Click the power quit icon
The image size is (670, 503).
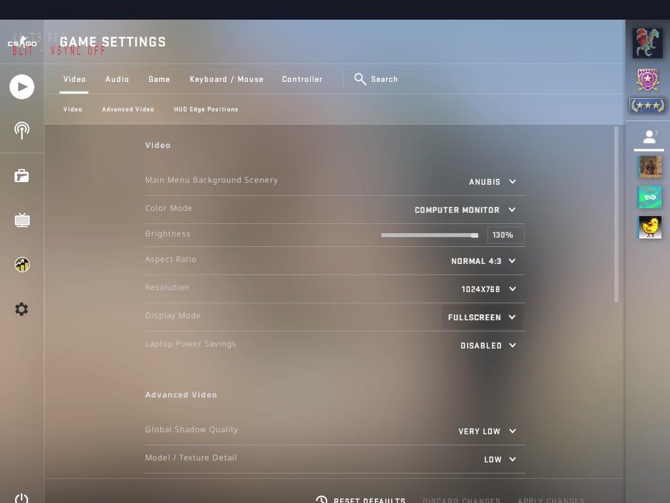click(22, 498)
